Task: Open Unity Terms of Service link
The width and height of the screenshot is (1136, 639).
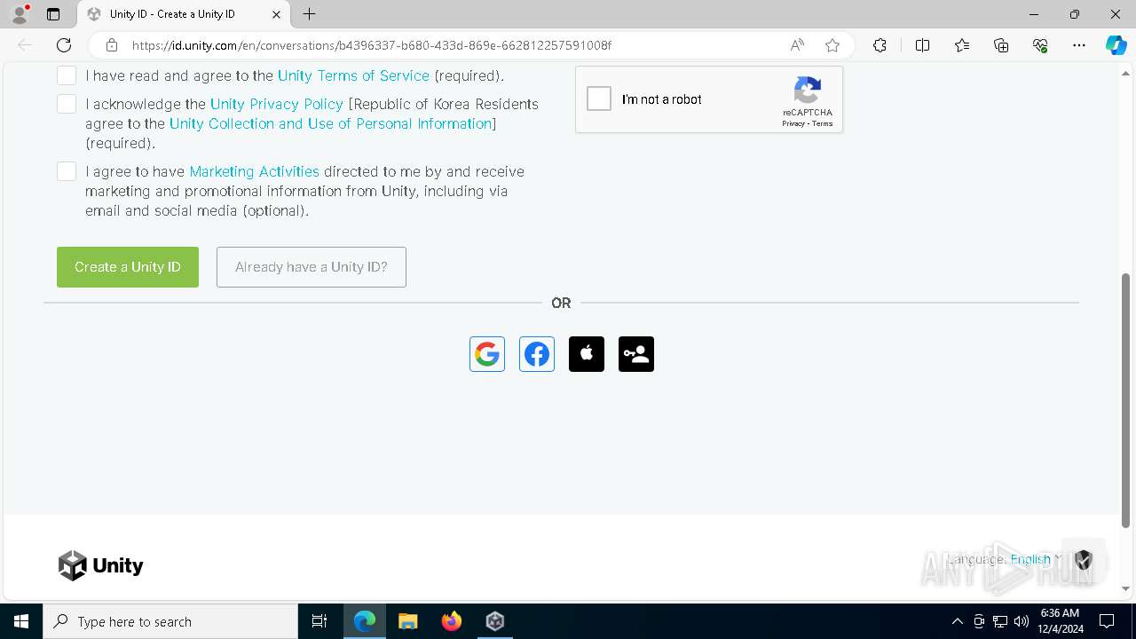Action: (x=353, y=75)
